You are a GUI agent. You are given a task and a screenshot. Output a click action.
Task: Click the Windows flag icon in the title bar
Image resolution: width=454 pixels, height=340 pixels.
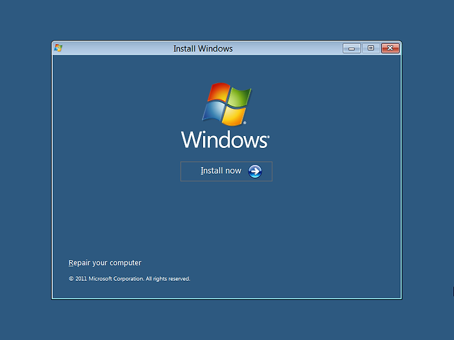click(58, 48)
